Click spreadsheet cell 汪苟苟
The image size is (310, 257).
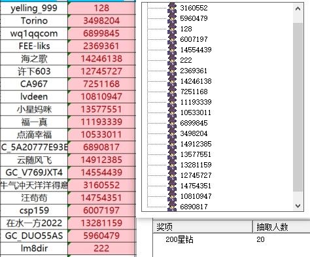click(34, 198)
